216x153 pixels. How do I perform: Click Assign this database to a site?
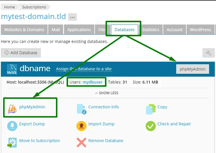click(84, 69)
